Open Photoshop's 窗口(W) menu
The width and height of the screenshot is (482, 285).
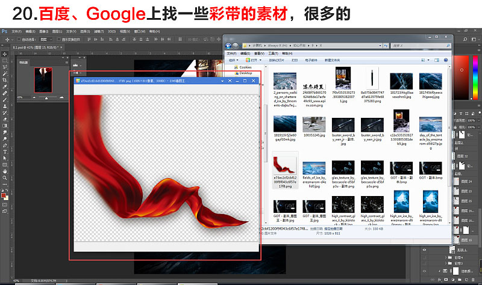point(140,31)
